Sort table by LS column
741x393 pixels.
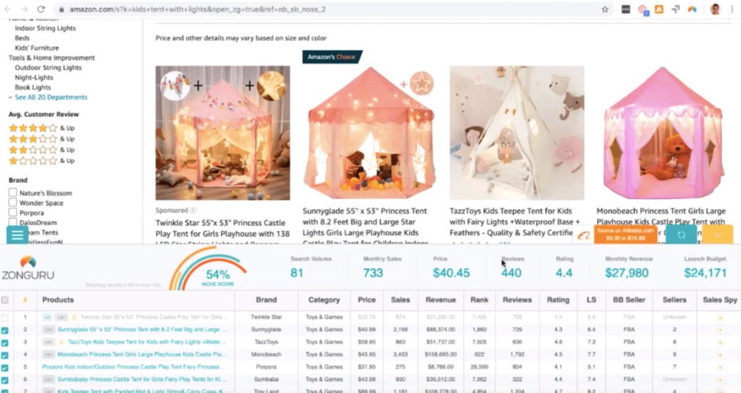pyautogui.click(x=591, y=300)
